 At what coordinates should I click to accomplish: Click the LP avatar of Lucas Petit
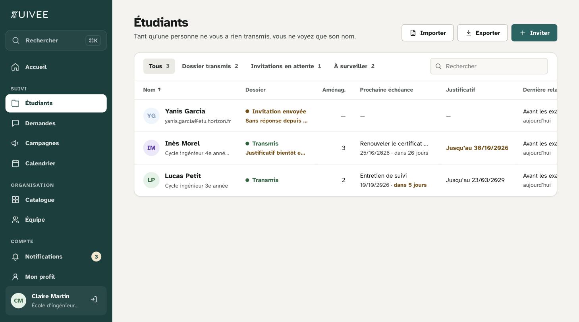tap(151, 180)
